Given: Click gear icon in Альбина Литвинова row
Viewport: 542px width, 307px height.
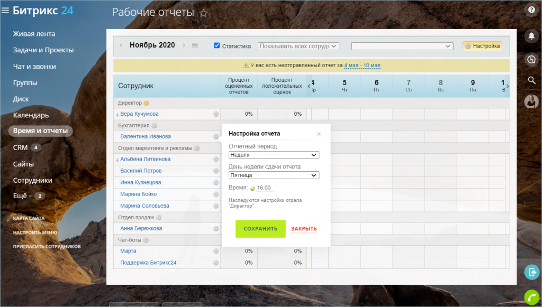Looking at the screenshot, I should pyautogui.click(x=216, y=160).
